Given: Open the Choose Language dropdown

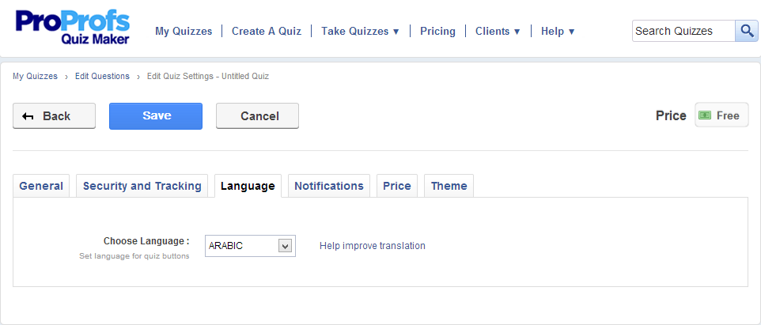Looking at the screenshot, I should click(x=250, y=246).
